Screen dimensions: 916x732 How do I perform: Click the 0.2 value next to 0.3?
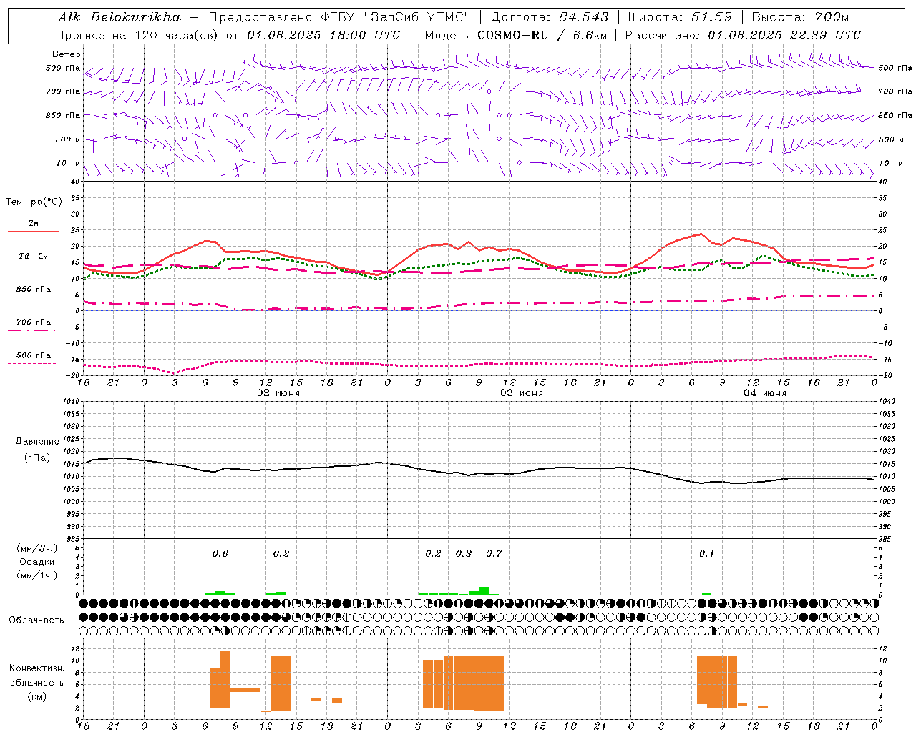point(433,553)
